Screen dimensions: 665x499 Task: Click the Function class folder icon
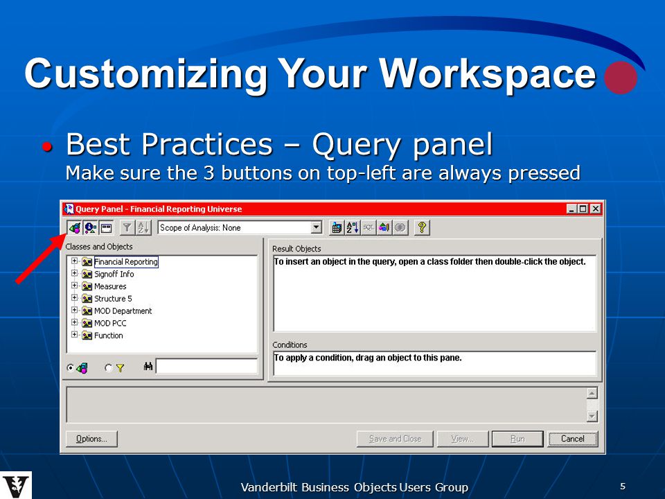coord(87,335)
